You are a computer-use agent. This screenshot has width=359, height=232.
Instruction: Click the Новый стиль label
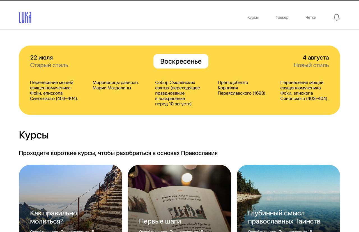pyautogui.click(x=311, y=65)
